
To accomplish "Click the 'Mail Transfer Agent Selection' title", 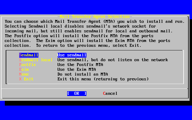I will pyautogui.click(x=95, y=17).
